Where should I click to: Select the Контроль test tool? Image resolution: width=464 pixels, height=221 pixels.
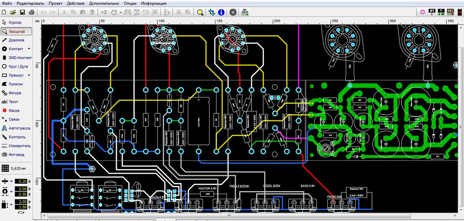16,137
